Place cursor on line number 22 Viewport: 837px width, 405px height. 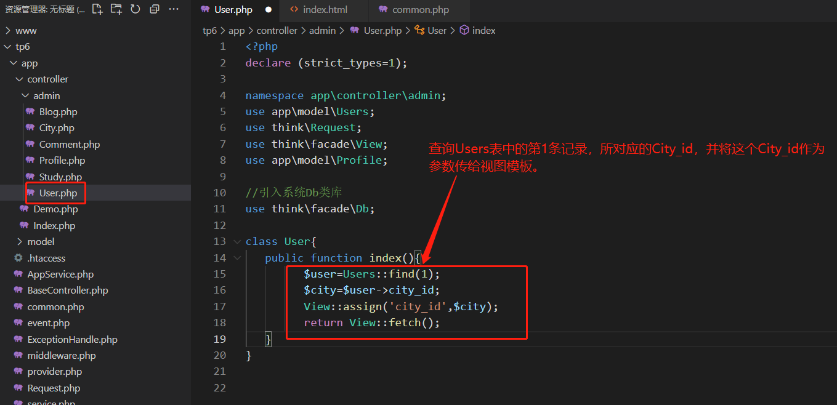[x=220, y=388]
